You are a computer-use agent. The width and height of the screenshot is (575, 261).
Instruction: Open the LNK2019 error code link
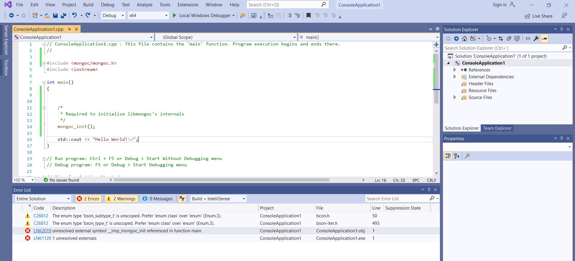[42, 231]
